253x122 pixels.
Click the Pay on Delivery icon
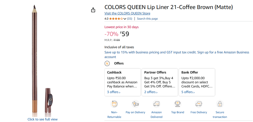coord(135,104)
